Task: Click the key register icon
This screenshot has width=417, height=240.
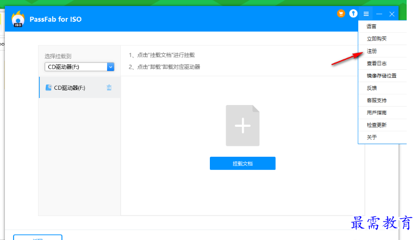Action: 353,13
